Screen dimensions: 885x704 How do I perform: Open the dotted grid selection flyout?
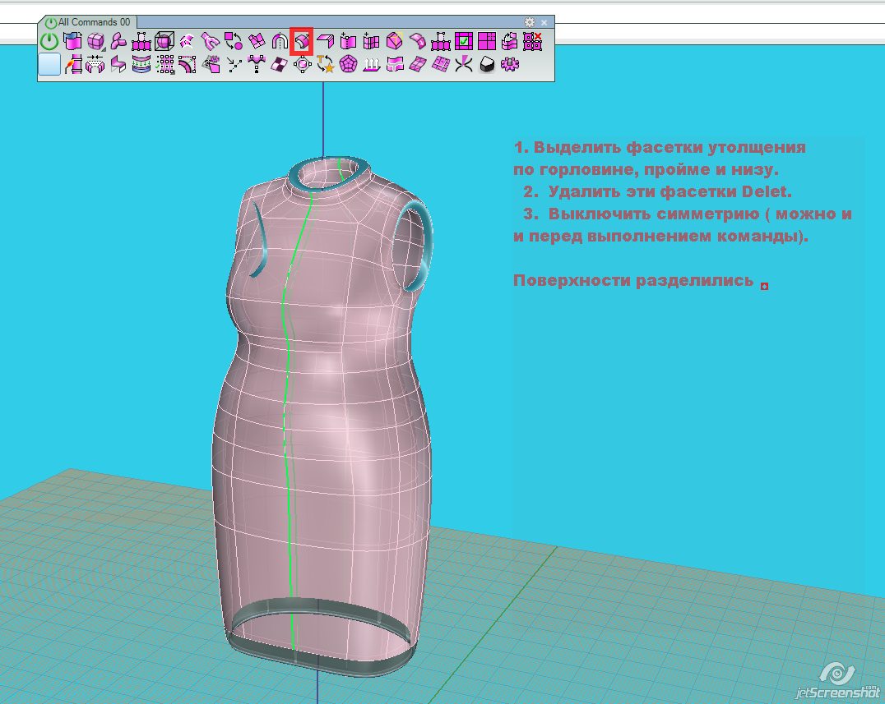pos(164,65)
